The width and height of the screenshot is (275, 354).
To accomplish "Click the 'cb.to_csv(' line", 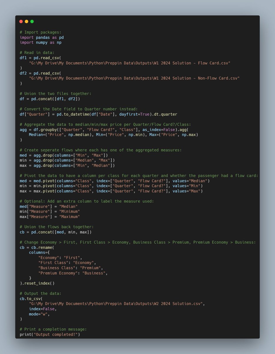I will [x=31, y=299].
